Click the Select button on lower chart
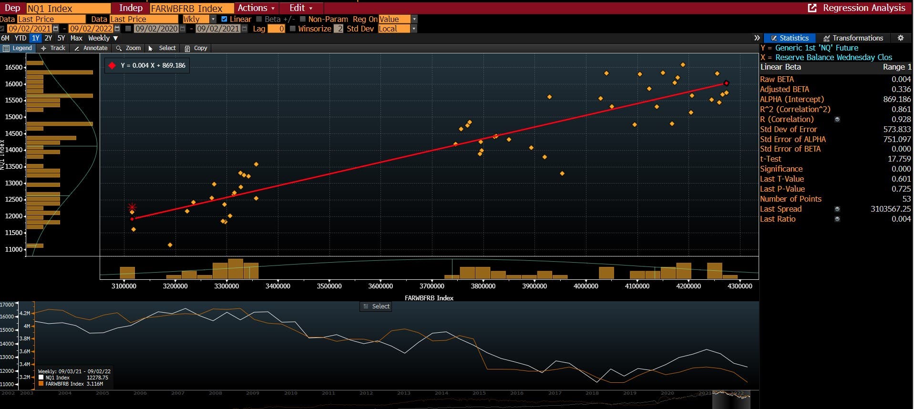This screenshot has height=409, width=914. pos(376,307)
